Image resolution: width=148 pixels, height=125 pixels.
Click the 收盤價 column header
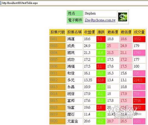tap(89, 32)
